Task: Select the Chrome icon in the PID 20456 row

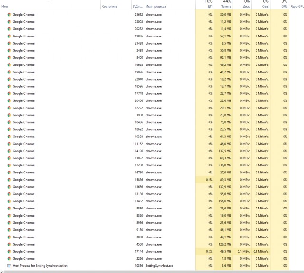Action: point(9,100)
